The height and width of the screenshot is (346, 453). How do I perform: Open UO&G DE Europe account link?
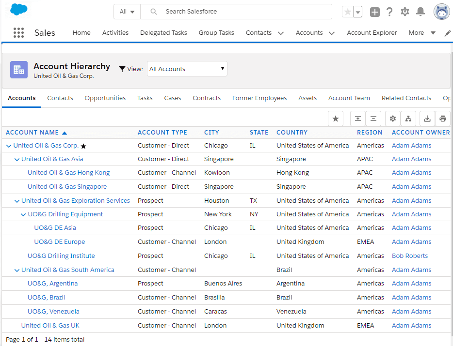(60, 242)
